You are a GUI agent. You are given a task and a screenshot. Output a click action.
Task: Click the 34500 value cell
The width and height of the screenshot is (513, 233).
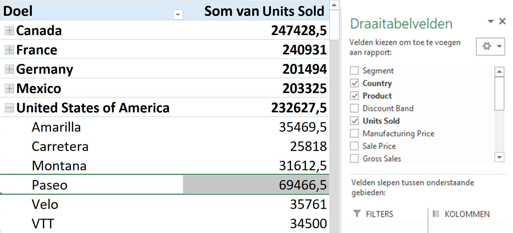coord(256,223)
